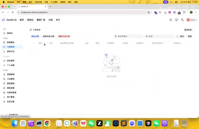Click the red 删除所选令牌 button
The height and width of the screenshot is (129, 199).
(x=64, y=36)
